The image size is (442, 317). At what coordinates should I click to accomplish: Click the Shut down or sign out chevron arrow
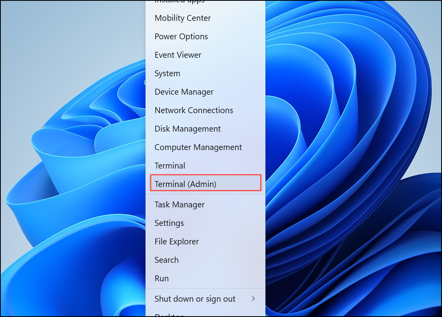254,299
